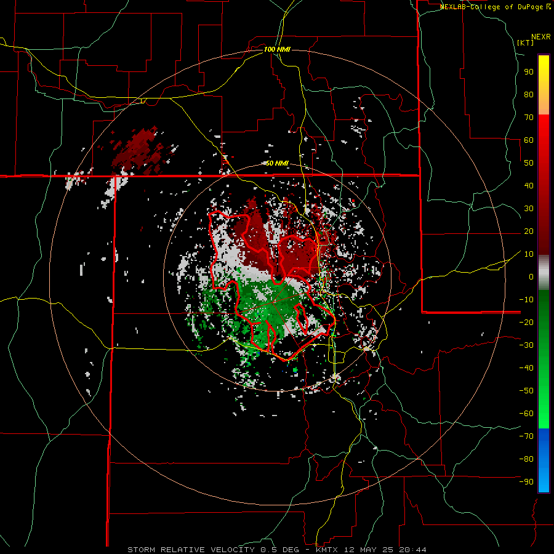554x554 pixels.
Task: Click the 100 NMI range ring label
Action: click(x=277, y=49)
